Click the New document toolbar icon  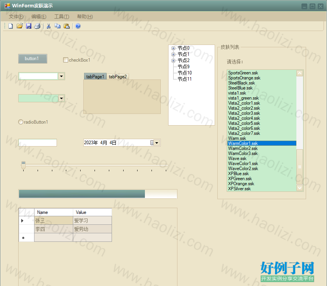pos(10,26)
